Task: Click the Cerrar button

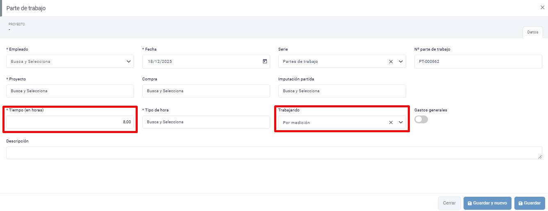Action: [449, 203]
